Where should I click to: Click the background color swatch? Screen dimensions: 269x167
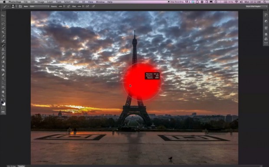pos(4,104)
